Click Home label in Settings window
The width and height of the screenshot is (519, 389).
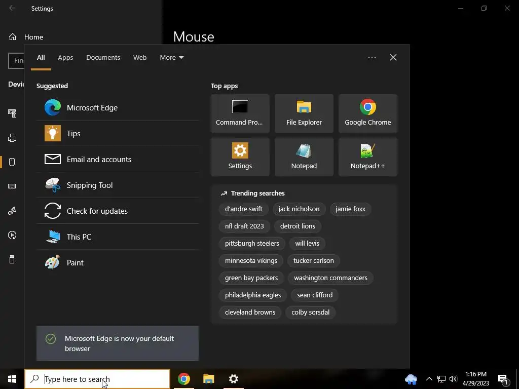coord(34,37)
